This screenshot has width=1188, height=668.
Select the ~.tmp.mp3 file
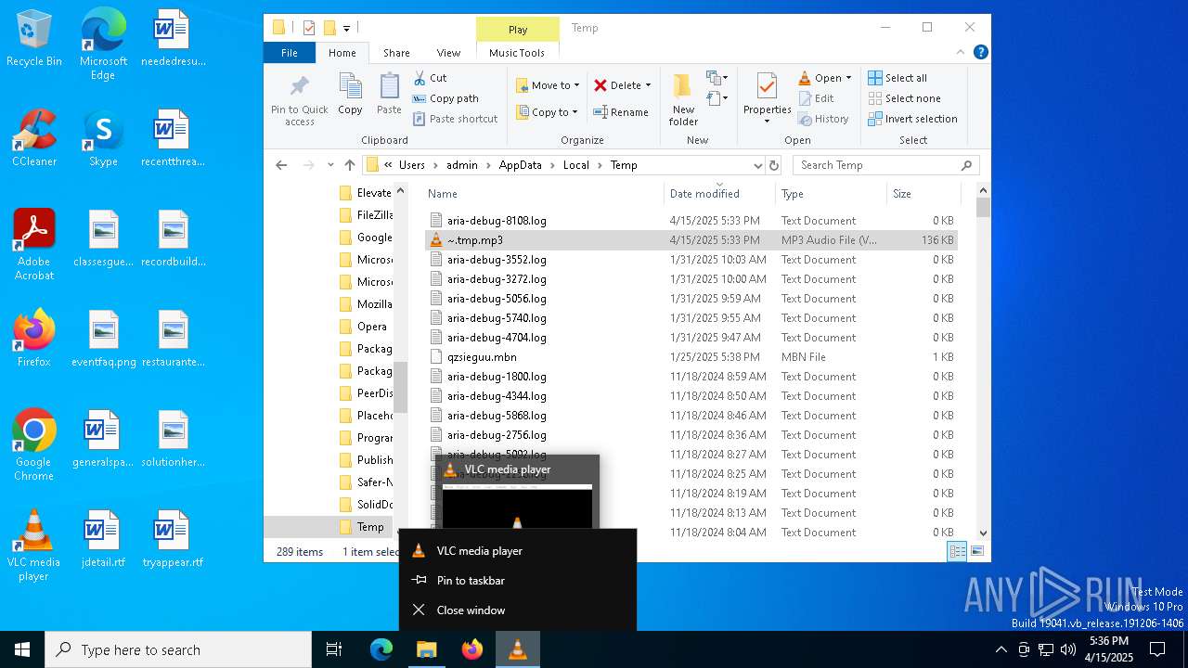tap(691, 240)
